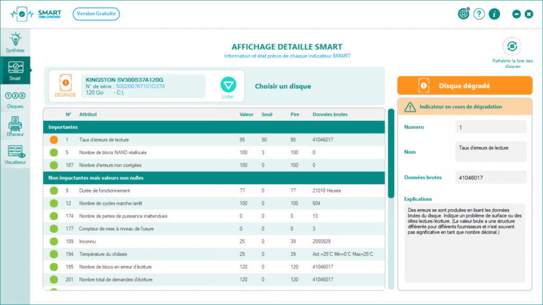Click orange status dot of Taux d'erreurs de lecture
This screenshot has width=543, height=305.
(x=54, y=140)
